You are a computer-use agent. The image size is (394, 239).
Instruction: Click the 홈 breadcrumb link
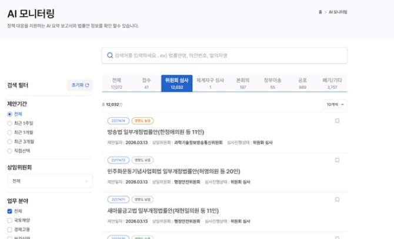320,12
